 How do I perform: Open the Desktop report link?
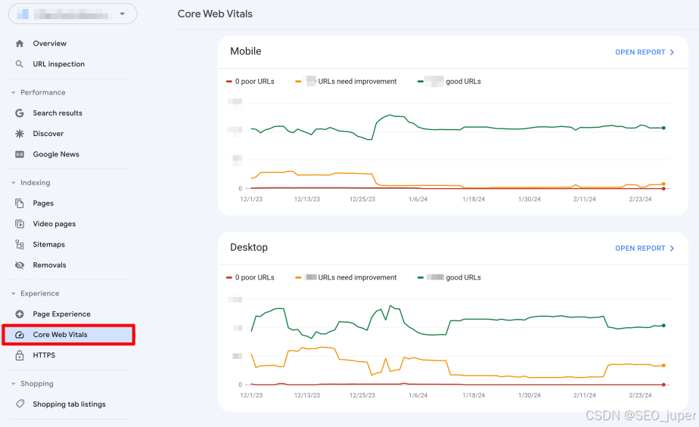645,249
